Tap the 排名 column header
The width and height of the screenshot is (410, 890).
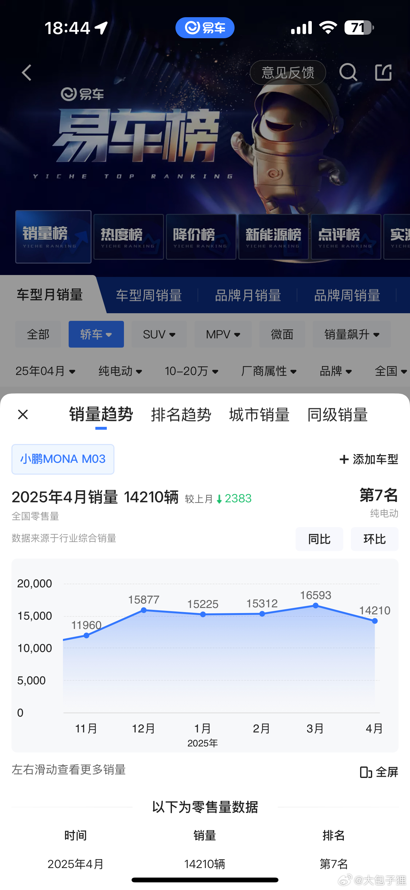point(334,836)
